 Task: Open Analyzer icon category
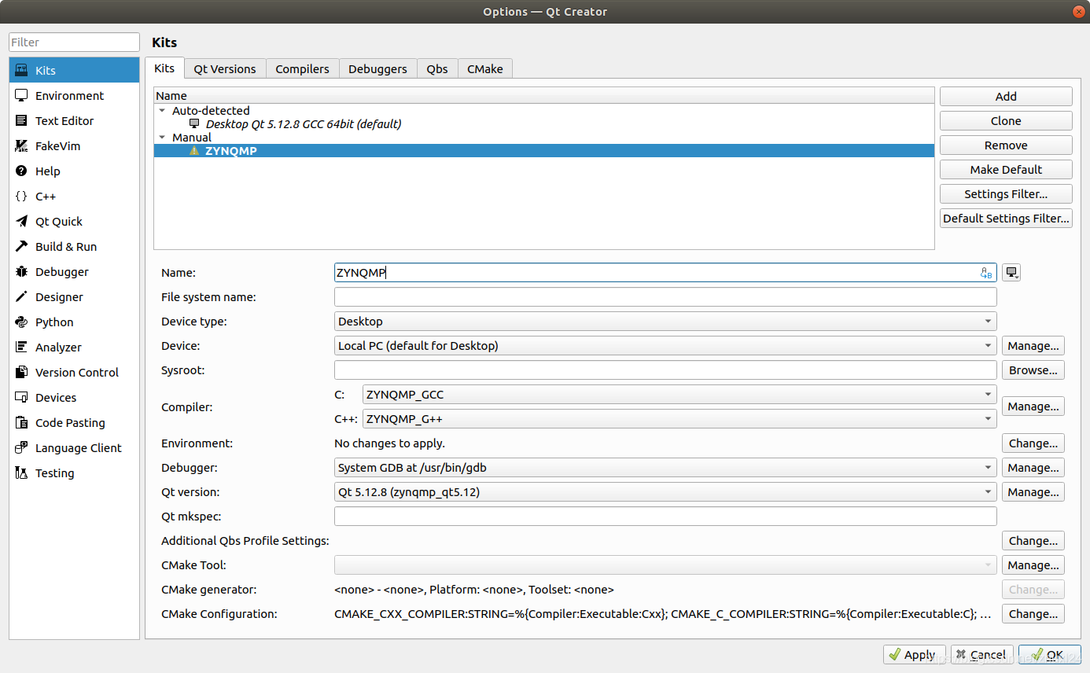click(22, 347)
